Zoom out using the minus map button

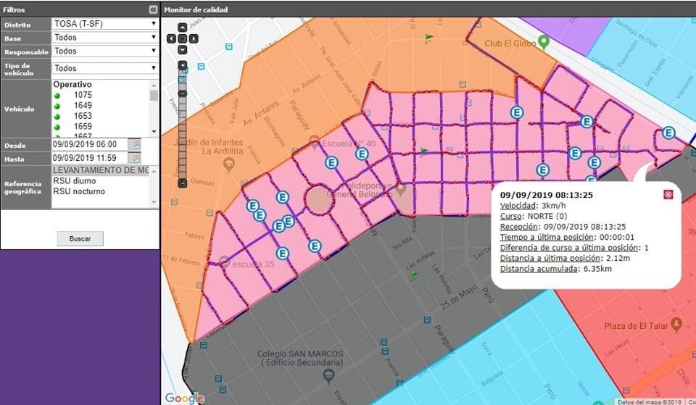tap(183, 183)
